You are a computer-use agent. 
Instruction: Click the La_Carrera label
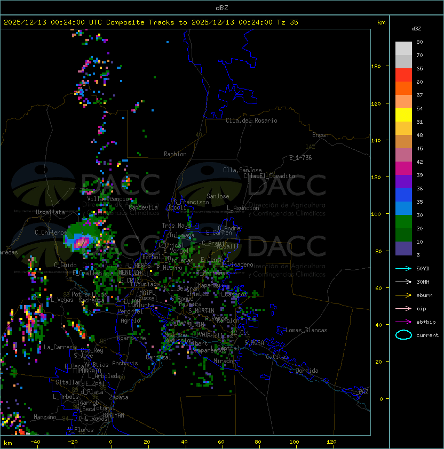(60, 347)
